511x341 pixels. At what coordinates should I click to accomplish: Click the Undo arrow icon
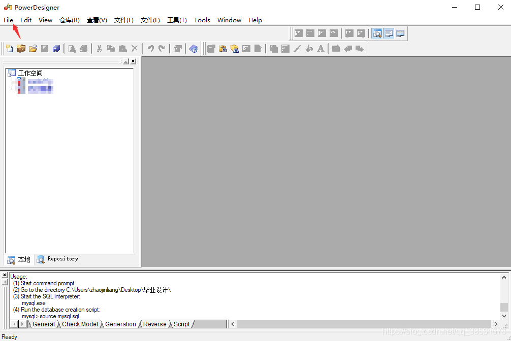coord(150,49)
